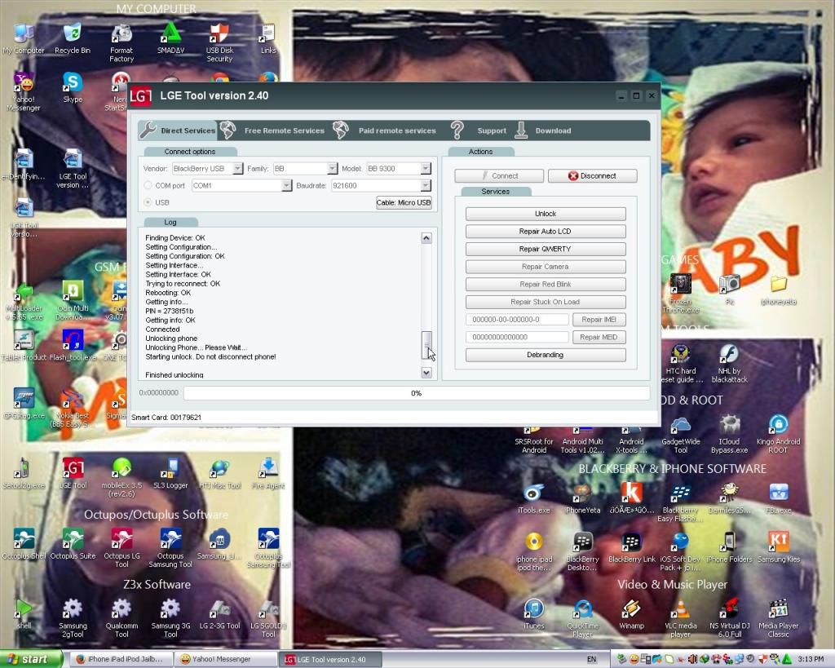835x668 pixels.
Task: Open Media Player Classic shortcut
Action: (779, 618)
